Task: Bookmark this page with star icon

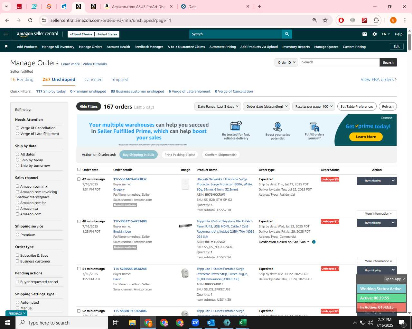Action: pos(325,20)
